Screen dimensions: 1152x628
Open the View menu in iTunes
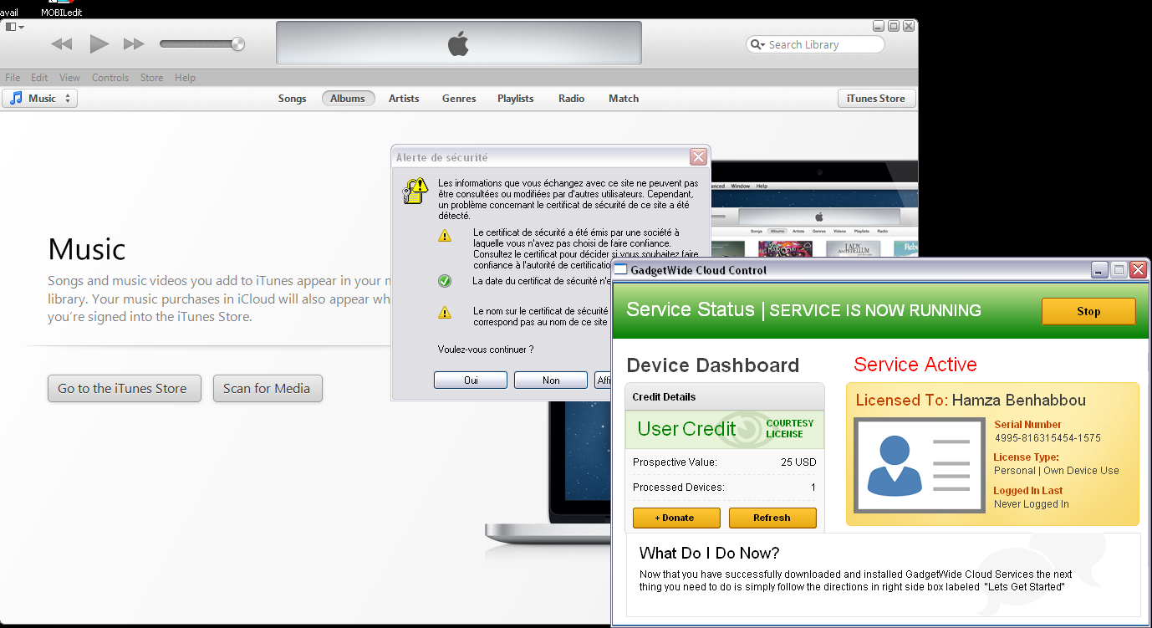pyautogui.click(x=69, y=78)
